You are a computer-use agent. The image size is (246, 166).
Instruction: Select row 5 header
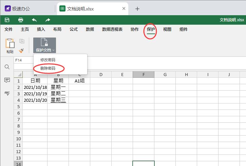tap(18, 106)
